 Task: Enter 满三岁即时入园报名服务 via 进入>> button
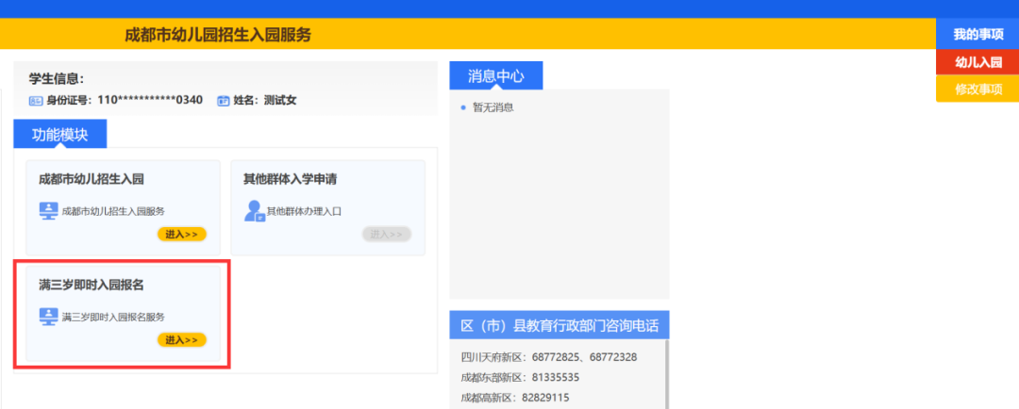(x=181, y=340)
